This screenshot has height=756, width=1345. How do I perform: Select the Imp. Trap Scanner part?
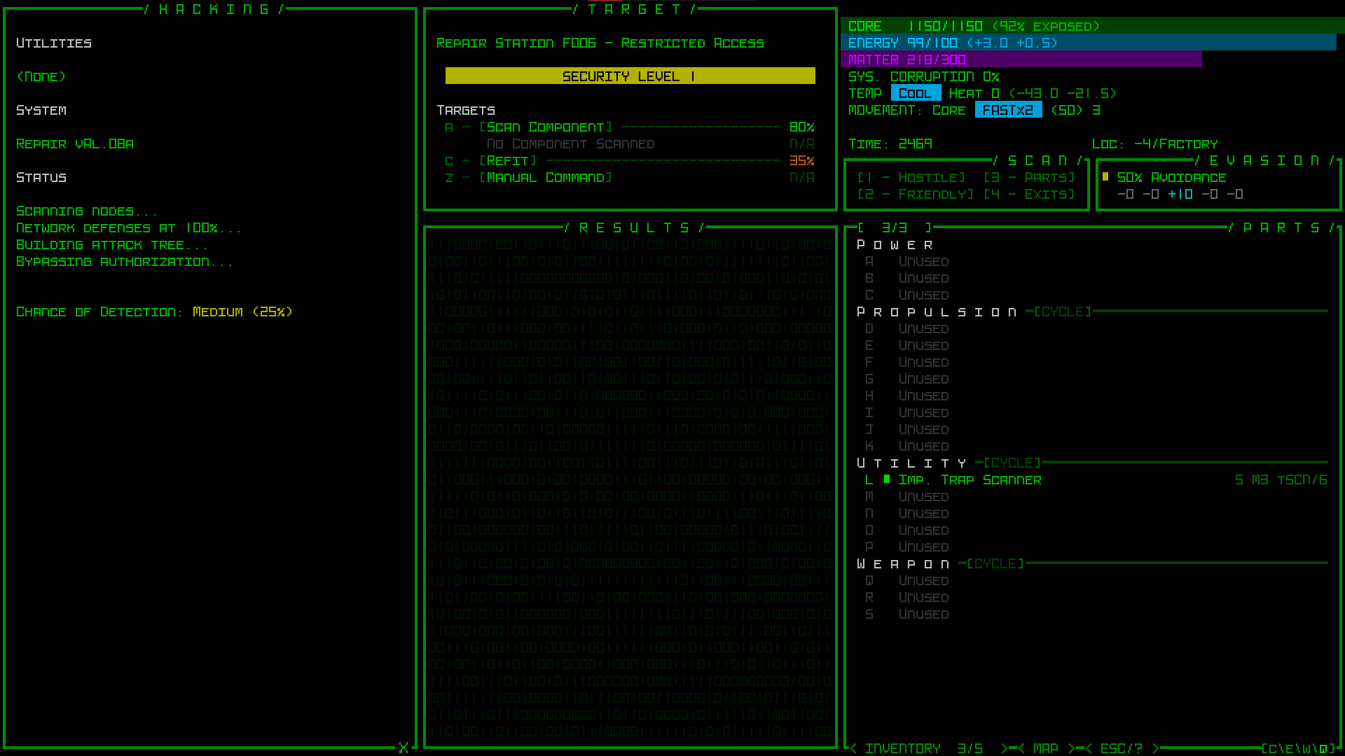[970, 480]
